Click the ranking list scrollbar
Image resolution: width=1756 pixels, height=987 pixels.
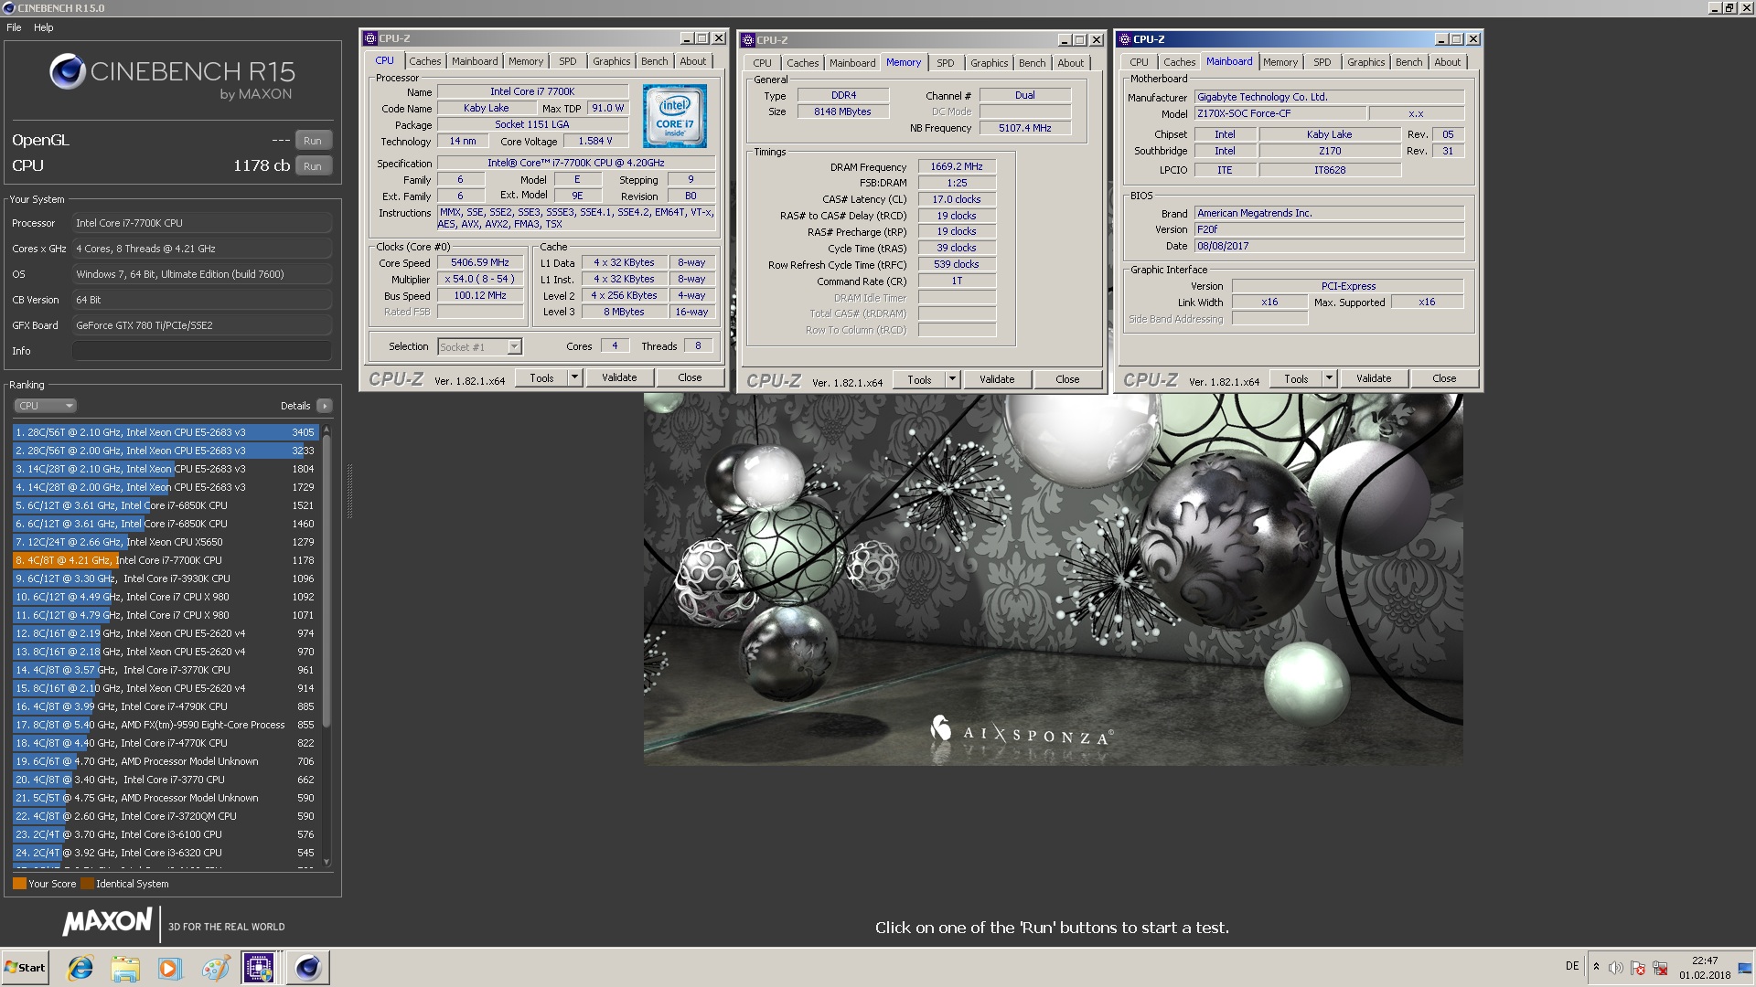pyautogui.click(x=327, y=580)
